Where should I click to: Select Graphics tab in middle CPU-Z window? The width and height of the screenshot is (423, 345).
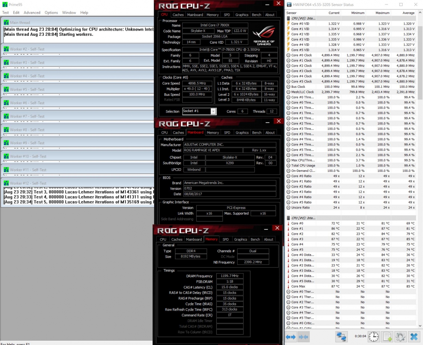click(x=242, y=133)
